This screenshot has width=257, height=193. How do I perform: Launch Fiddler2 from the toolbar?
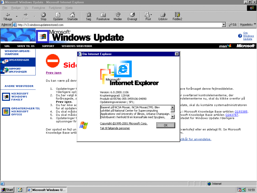177,15
